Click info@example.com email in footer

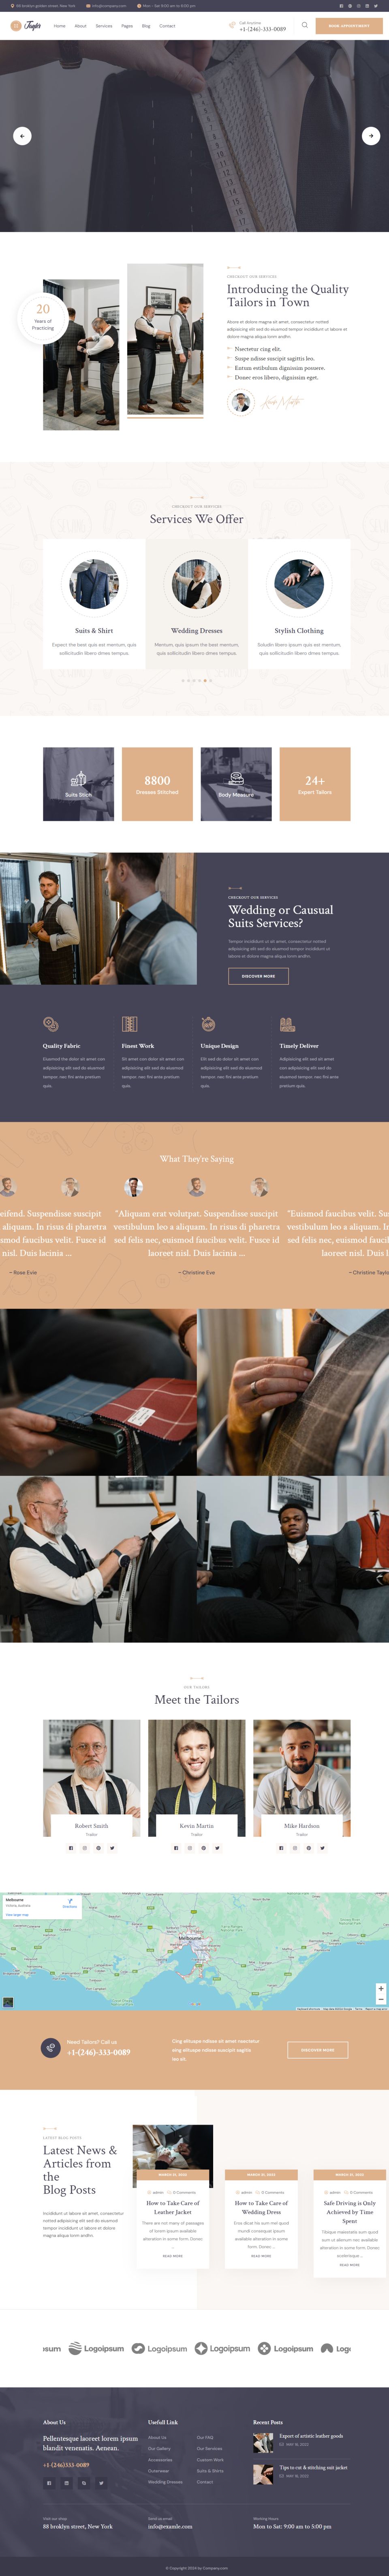click(170, 2526)
